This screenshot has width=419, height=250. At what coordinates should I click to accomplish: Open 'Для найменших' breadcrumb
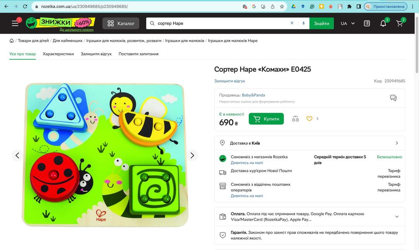click(x=67, y=41)
